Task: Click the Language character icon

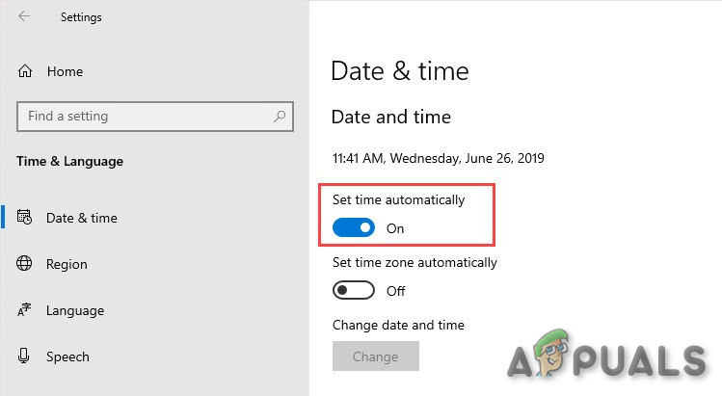Action: point(25,310)
